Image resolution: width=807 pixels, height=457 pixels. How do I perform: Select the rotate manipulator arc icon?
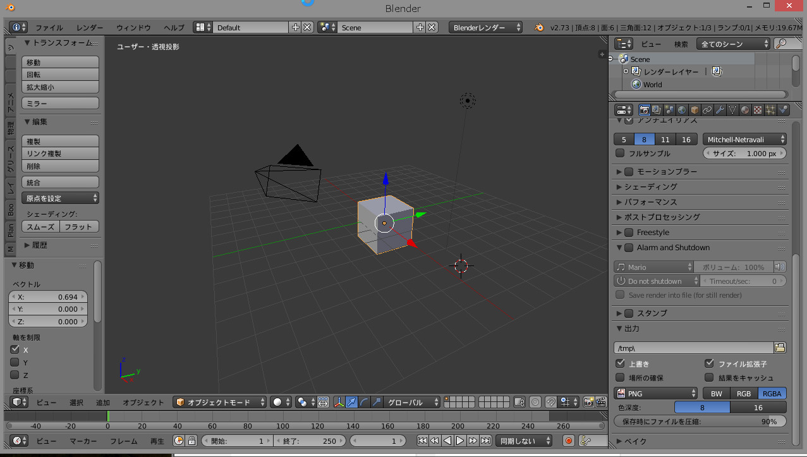pos(365,402)
